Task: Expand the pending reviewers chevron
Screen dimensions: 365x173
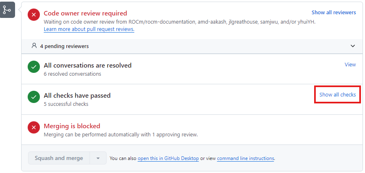Action: point(352,46)
